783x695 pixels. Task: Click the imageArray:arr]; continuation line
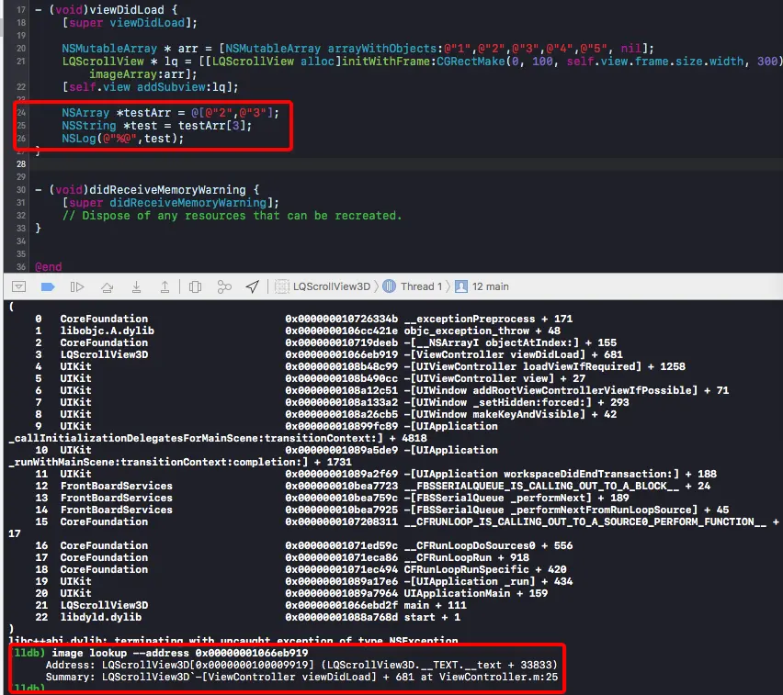click(x=143, y=74)
